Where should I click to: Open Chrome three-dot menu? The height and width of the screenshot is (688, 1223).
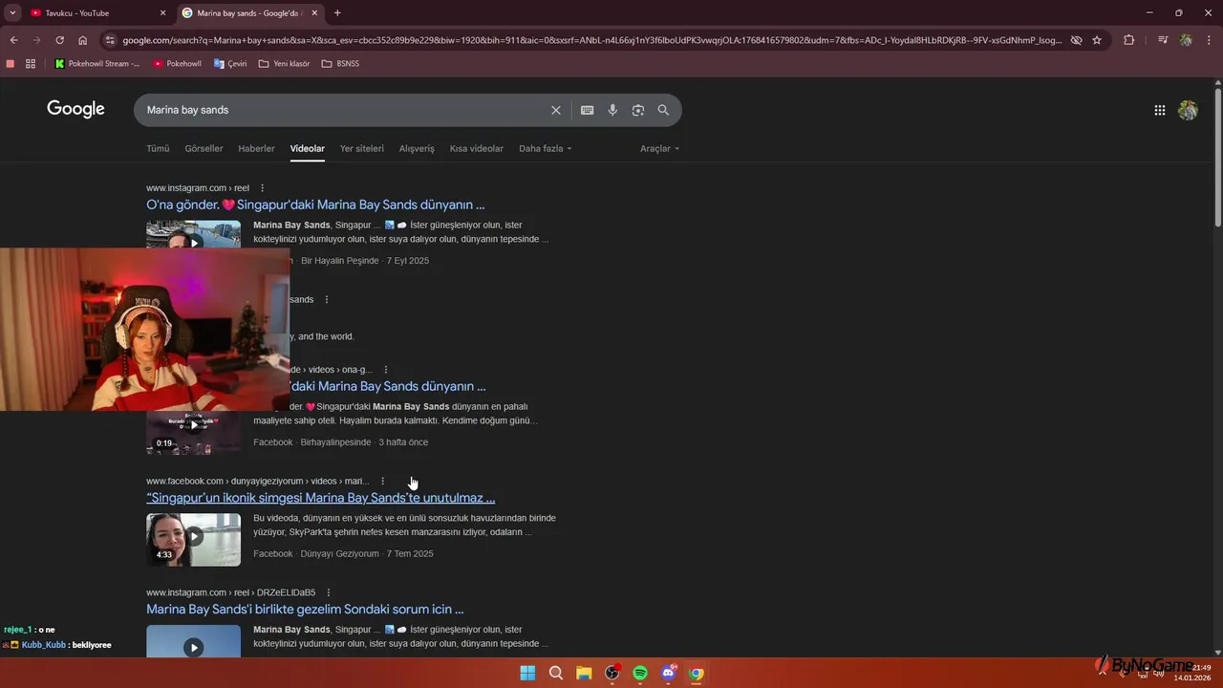[1209, 40]
